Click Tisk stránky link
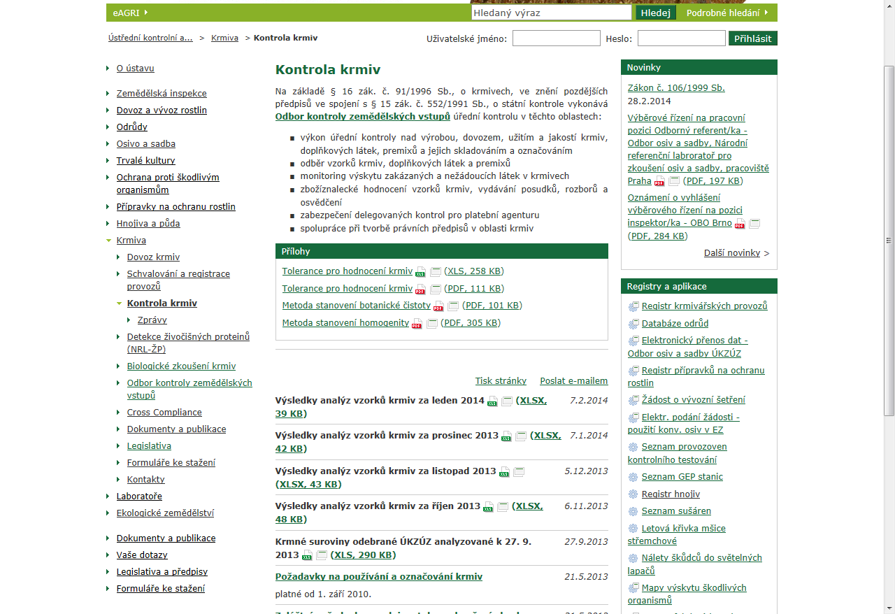 click(x=501, y=381)
